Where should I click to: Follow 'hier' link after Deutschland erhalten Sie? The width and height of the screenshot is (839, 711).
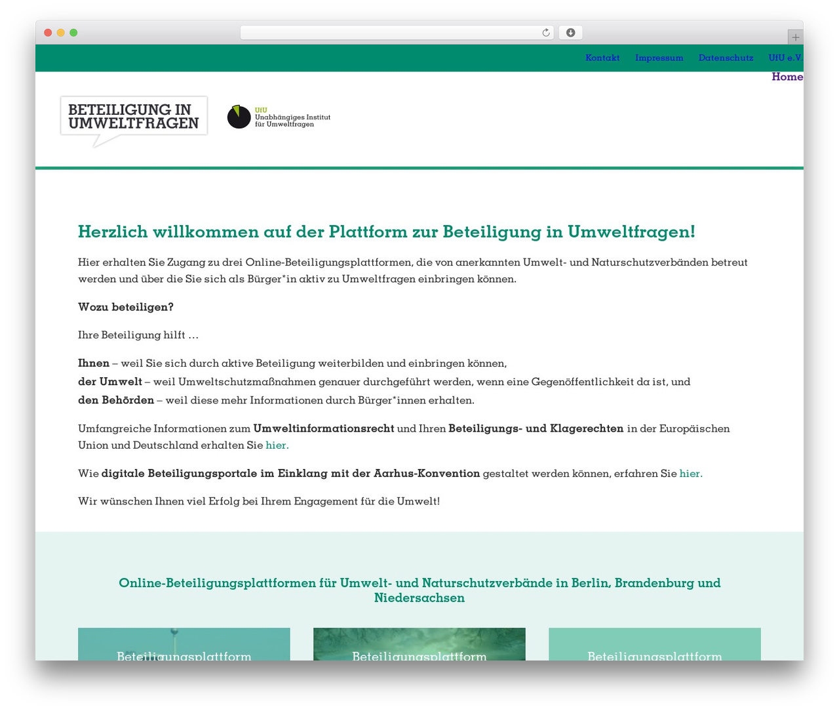[x=277, y=445]
